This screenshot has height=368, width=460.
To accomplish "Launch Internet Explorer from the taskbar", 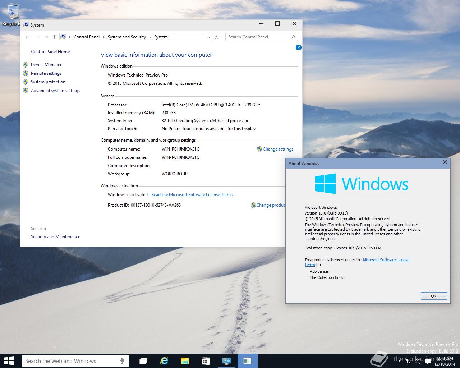I will [x=164, y=361].
